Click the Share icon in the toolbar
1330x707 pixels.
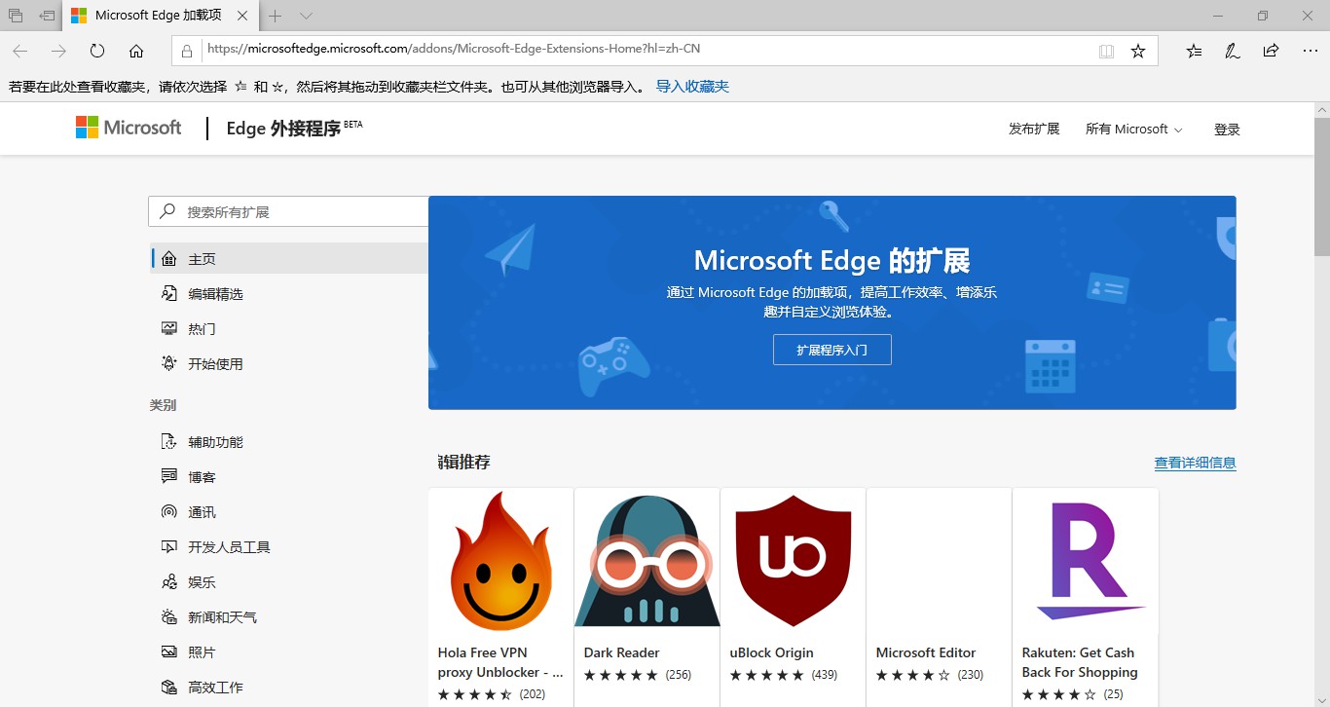(1271, 50)
